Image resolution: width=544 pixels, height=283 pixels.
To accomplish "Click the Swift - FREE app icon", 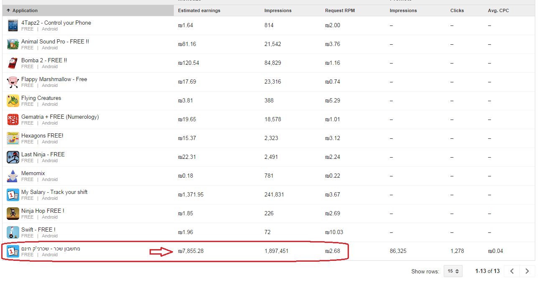I will click(13, 232).
